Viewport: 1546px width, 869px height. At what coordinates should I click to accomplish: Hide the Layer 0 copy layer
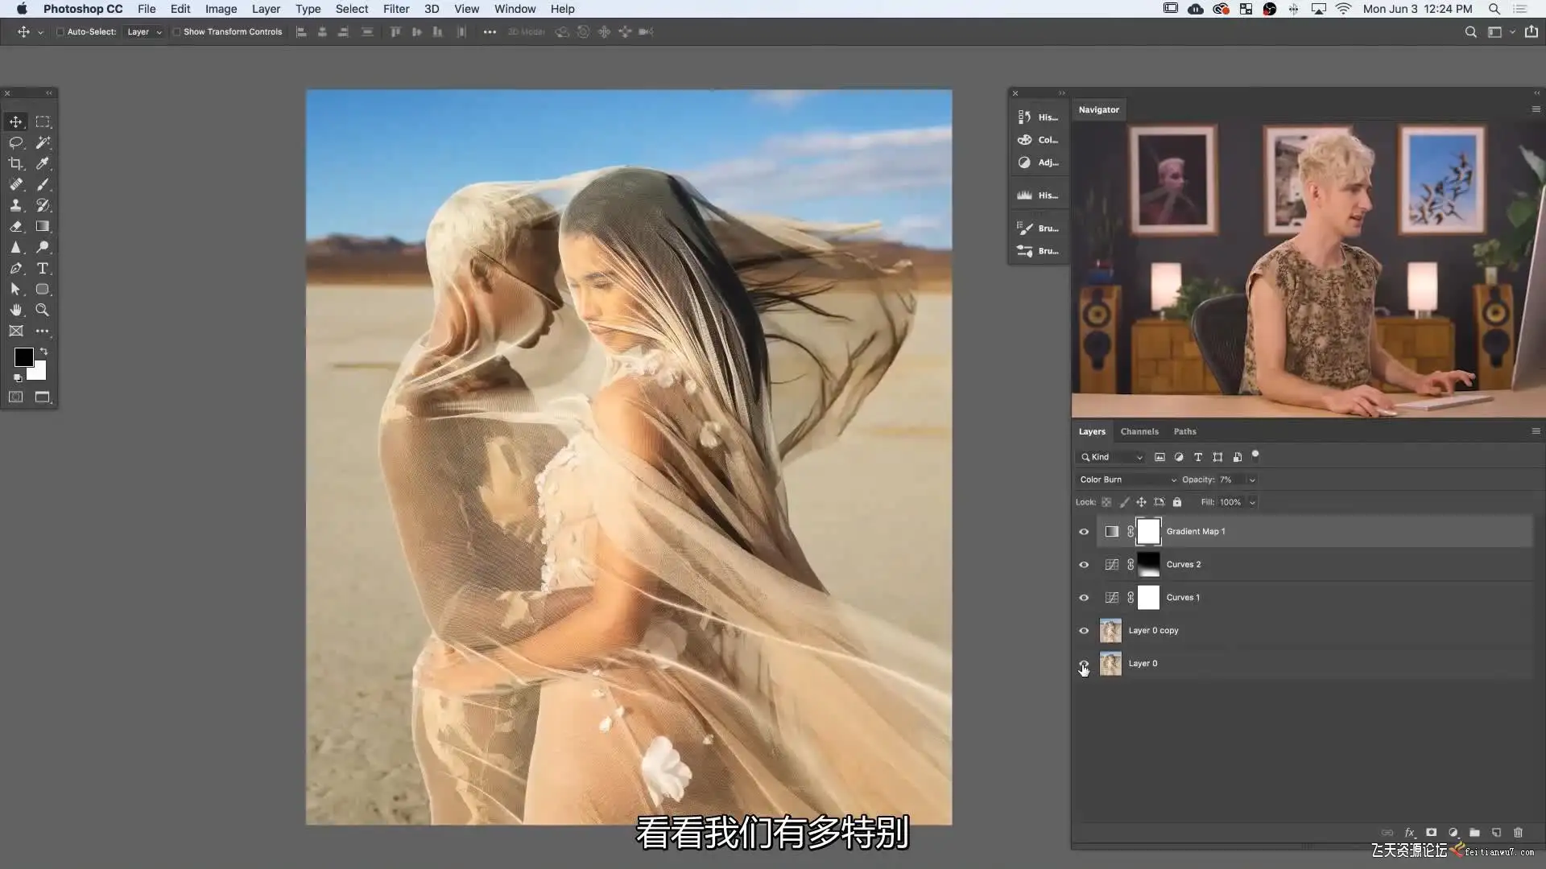(x=1084, y=630)
